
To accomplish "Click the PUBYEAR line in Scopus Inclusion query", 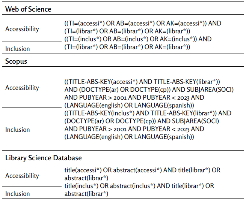I will tap(134, 129).
